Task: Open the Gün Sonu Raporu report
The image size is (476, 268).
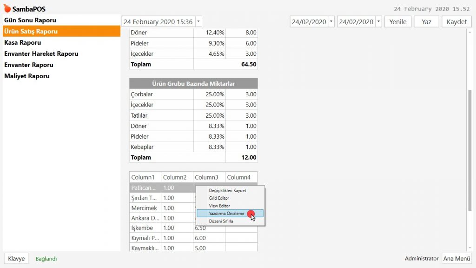Action: (x=30, y=20)
